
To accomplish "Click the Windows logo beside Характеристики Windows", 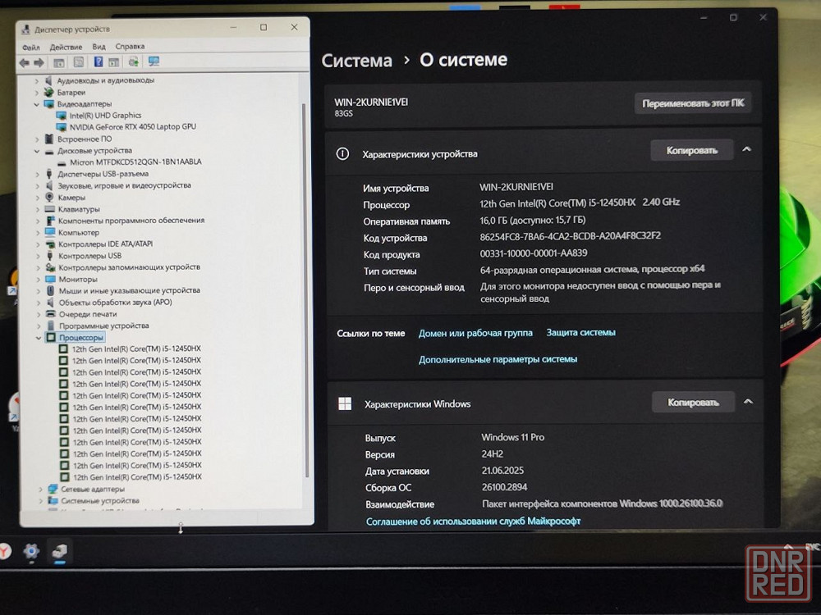I will point(345,403).
